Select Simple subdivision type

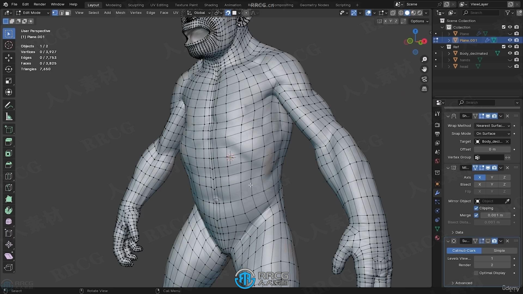tap(499, 251)
